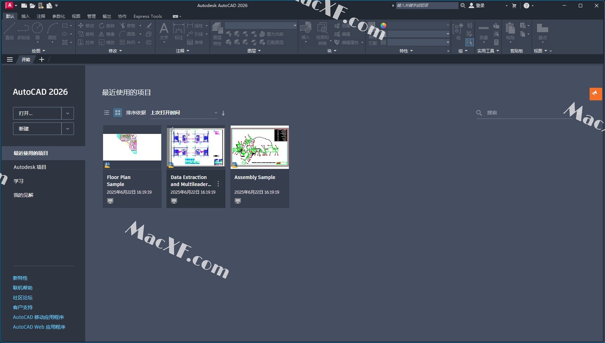
Task: Open Layer Properties (图层特性)
Action: click(217, 34)
